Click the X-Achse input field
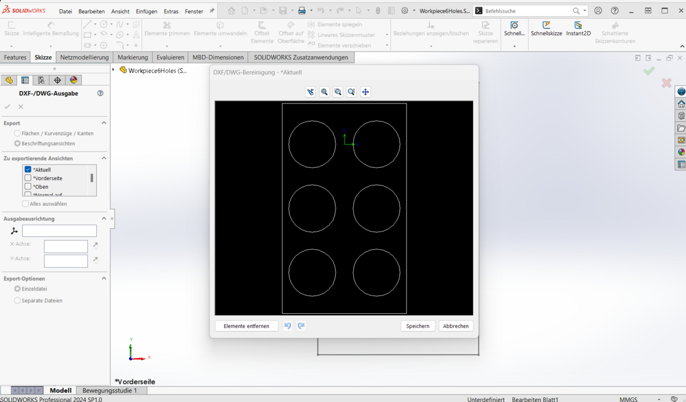 (x=66, y=246)
